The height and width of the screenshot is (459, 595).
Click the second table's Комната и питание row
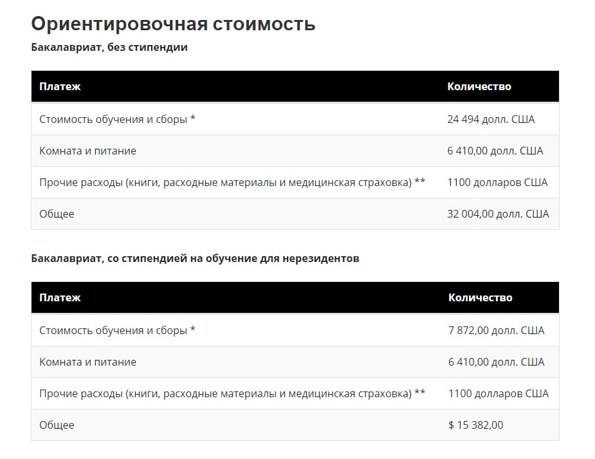click(x=295, y=362)
